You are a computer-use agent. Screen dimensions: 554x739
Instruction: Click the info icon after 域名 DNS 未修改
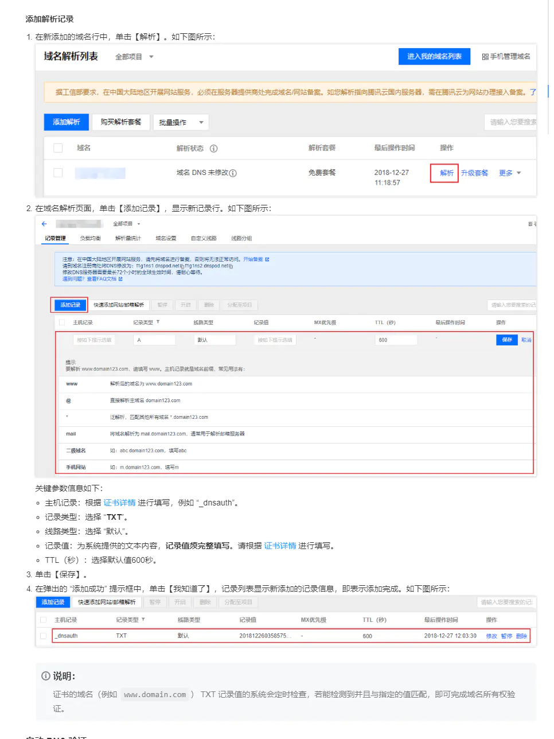[x=233, y=173]
